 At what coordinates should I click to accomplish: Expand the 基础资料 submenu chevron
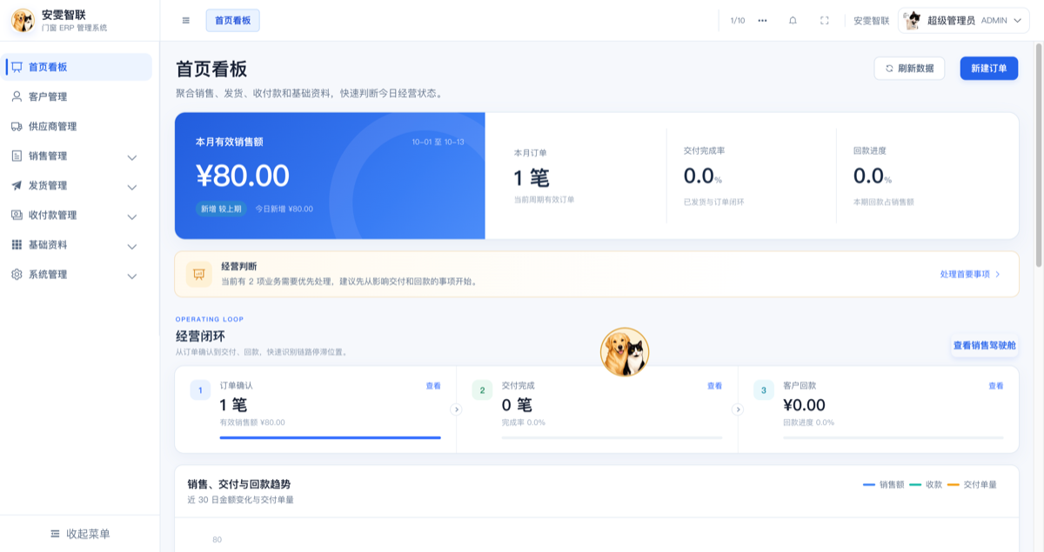(132, 246)
